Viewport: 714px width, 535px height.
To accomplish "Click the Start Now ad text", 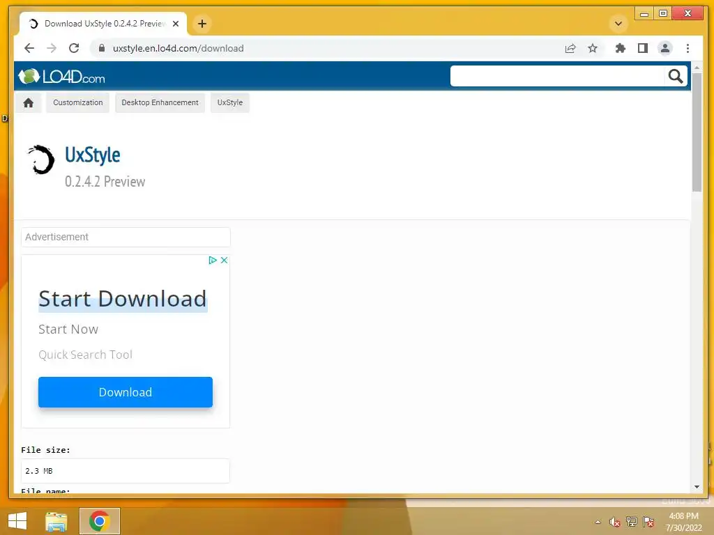I will [68, 329].
